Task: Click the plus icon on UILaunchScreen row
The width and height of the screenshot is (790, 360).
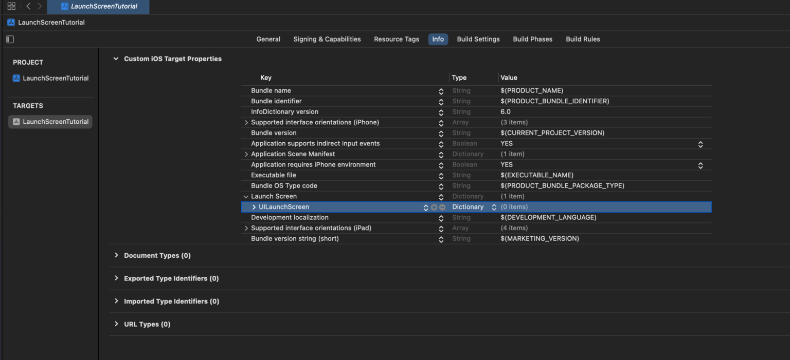Action: pos(434,207)
